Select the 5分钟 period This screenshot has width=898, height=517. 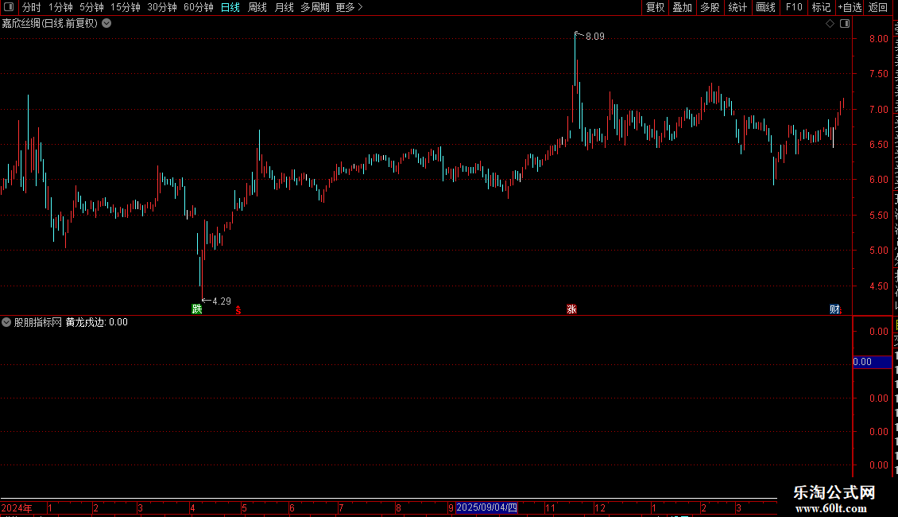point(91,7)
